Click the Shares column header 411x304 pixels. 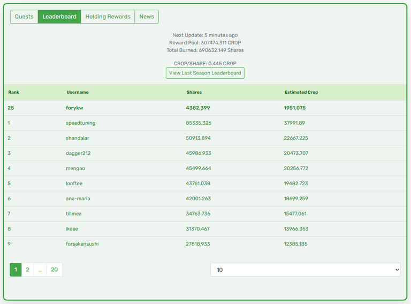(x=194, y=92)
